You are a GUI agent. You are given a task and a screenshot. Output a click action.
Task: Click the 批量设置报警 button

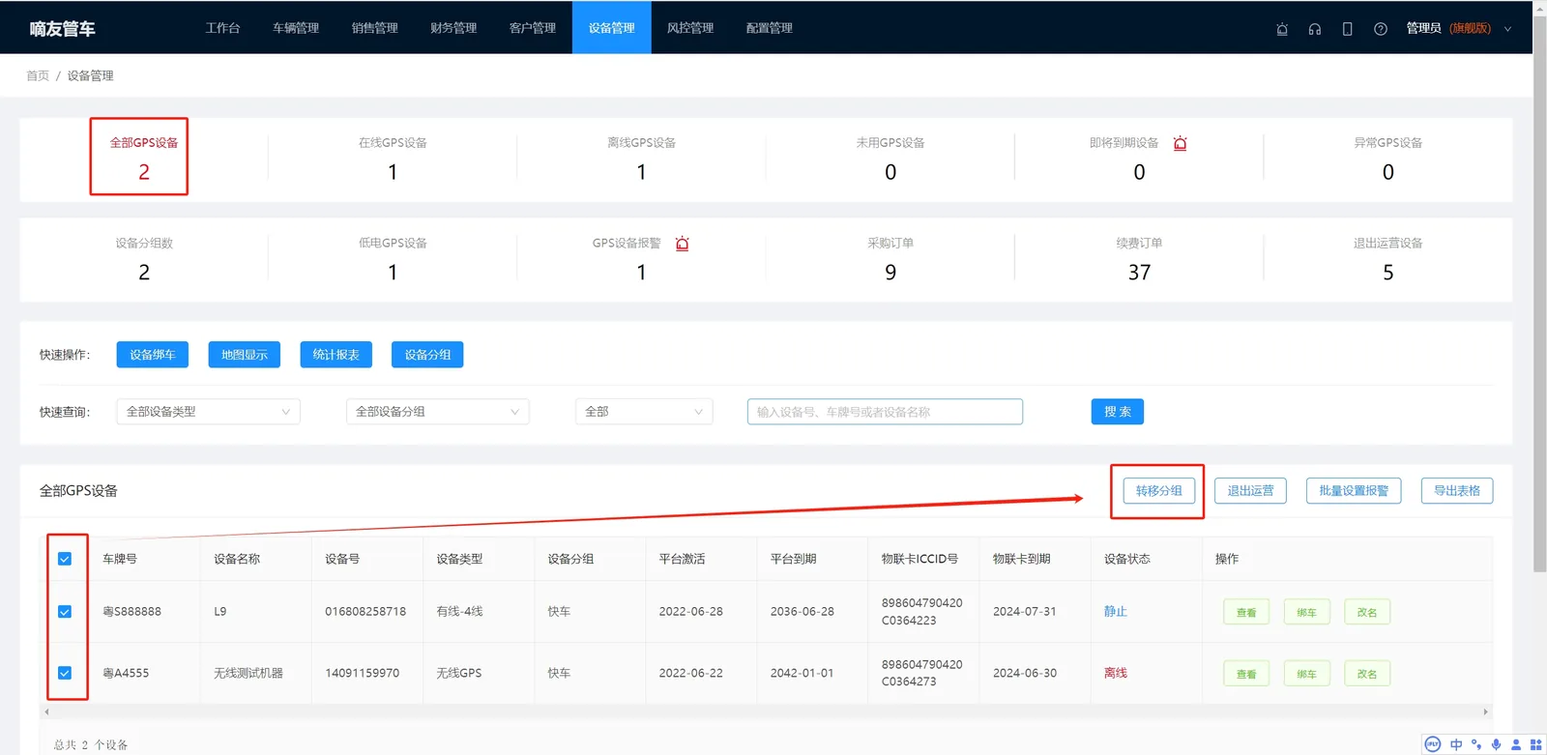[x=1354, y=491]
